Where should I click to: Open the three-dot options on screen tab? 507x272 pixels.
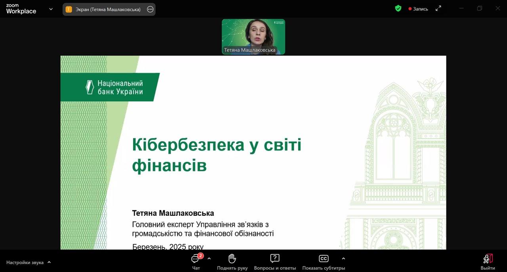click(x=150, y=10)
